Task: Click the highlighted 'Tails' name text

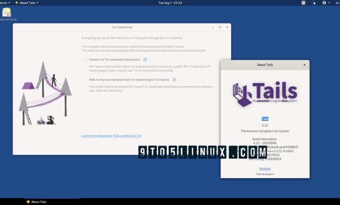Action: 265,119
